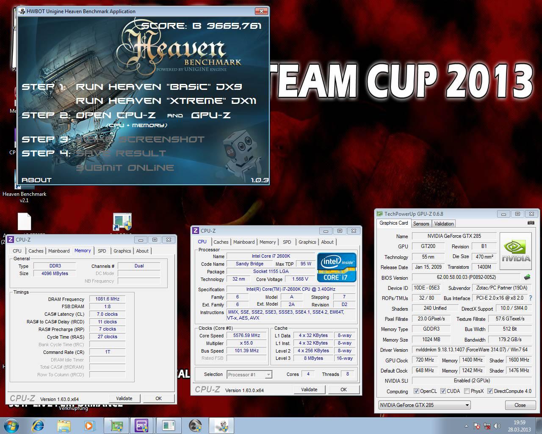Viewport: 542px width, 434px height.
Task: Click the Core Speed 5576.59 MHz field
Action: coord(246,335)
